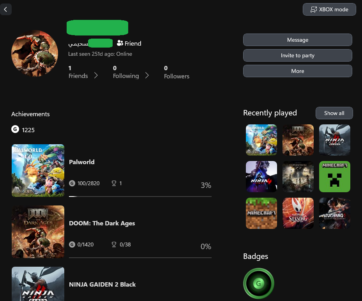Click the 0 Followers count
362x301 pixels.
pyautogui.click(x=177, y=72)
